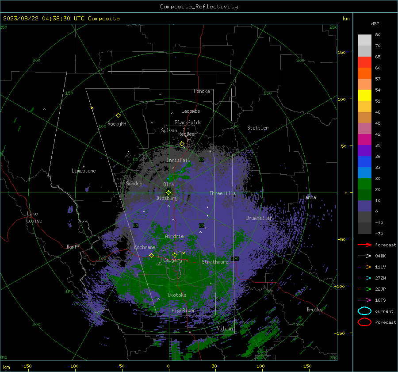
Task: Click the green 22JP arrow icon
Action: [x=364, y=289]
